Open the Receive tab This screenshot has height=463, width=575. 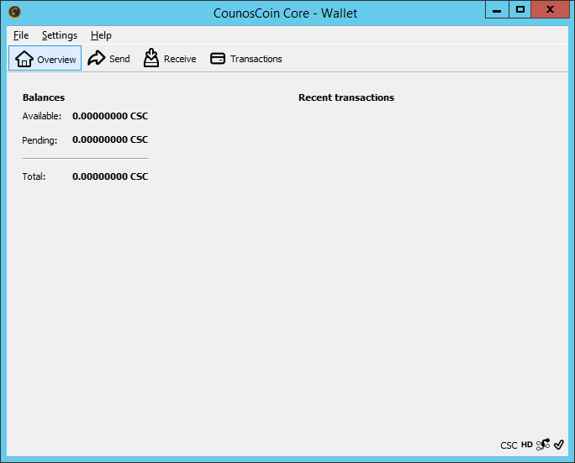pos(170,58)
